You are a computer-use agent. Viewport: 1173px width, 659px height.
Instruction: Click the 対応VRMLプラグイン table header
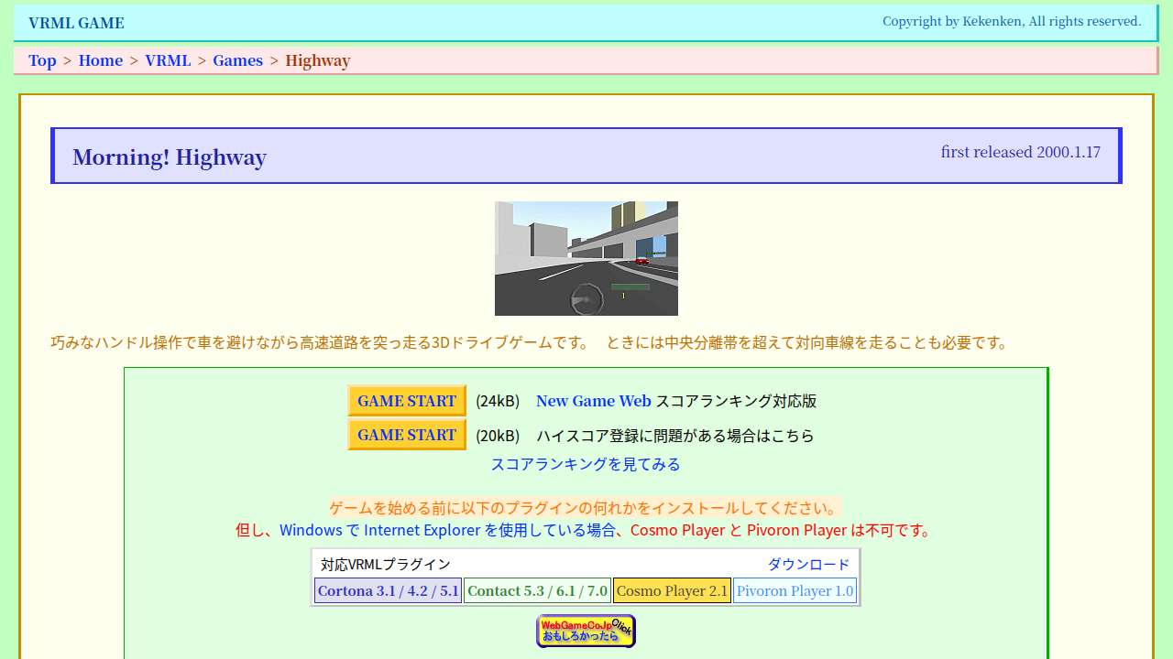click(386, 564)
